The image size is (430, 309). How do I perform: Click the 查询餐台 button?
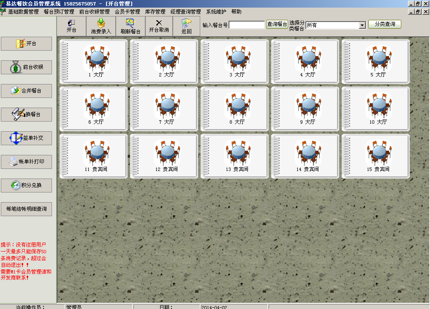tap(277, 24)
